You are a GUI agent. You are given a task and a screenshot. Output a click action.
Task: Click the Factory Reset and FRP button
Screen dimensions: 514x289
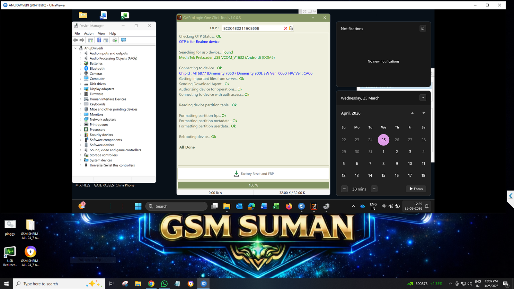pos(253,174)
